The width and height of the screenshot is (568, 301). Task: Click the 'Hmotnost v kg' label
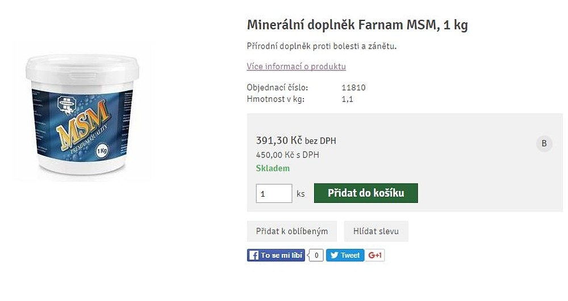click(x=275, y=99)
